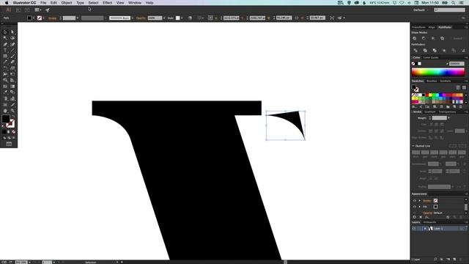Click the Fill color box in Appearance panel
The image size is (469, 264).
point(435,207)
